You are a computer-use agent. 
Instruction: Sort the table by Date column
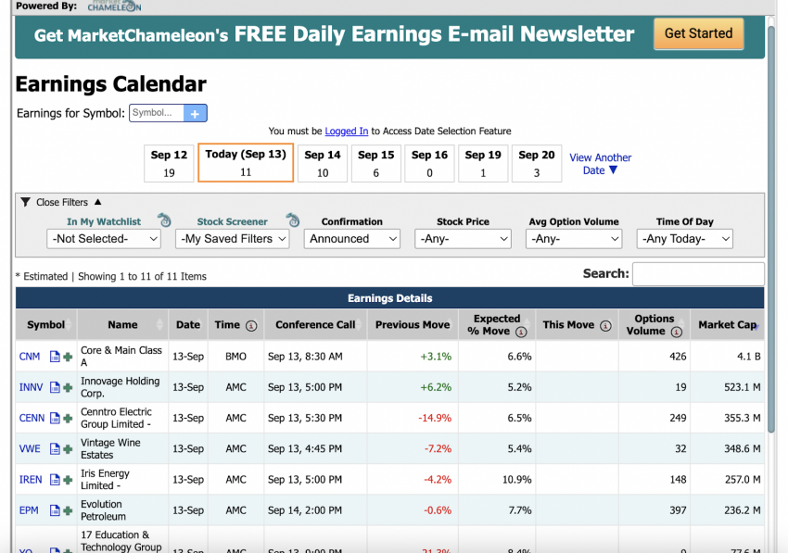[188, 325]
